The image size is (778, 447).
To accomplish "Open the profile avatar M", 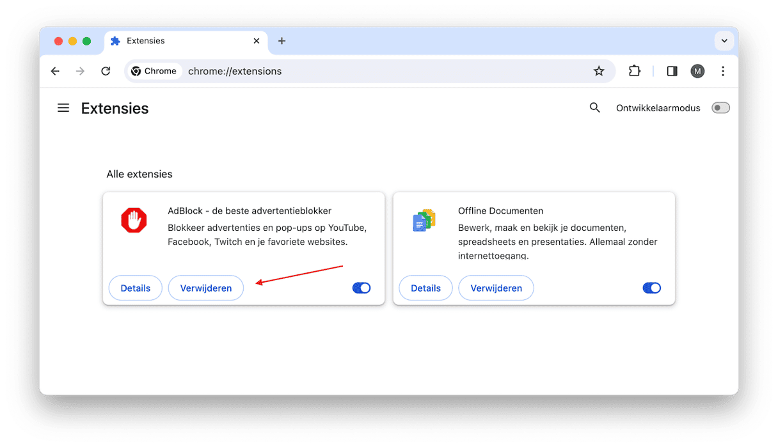I will pos(697,71).
